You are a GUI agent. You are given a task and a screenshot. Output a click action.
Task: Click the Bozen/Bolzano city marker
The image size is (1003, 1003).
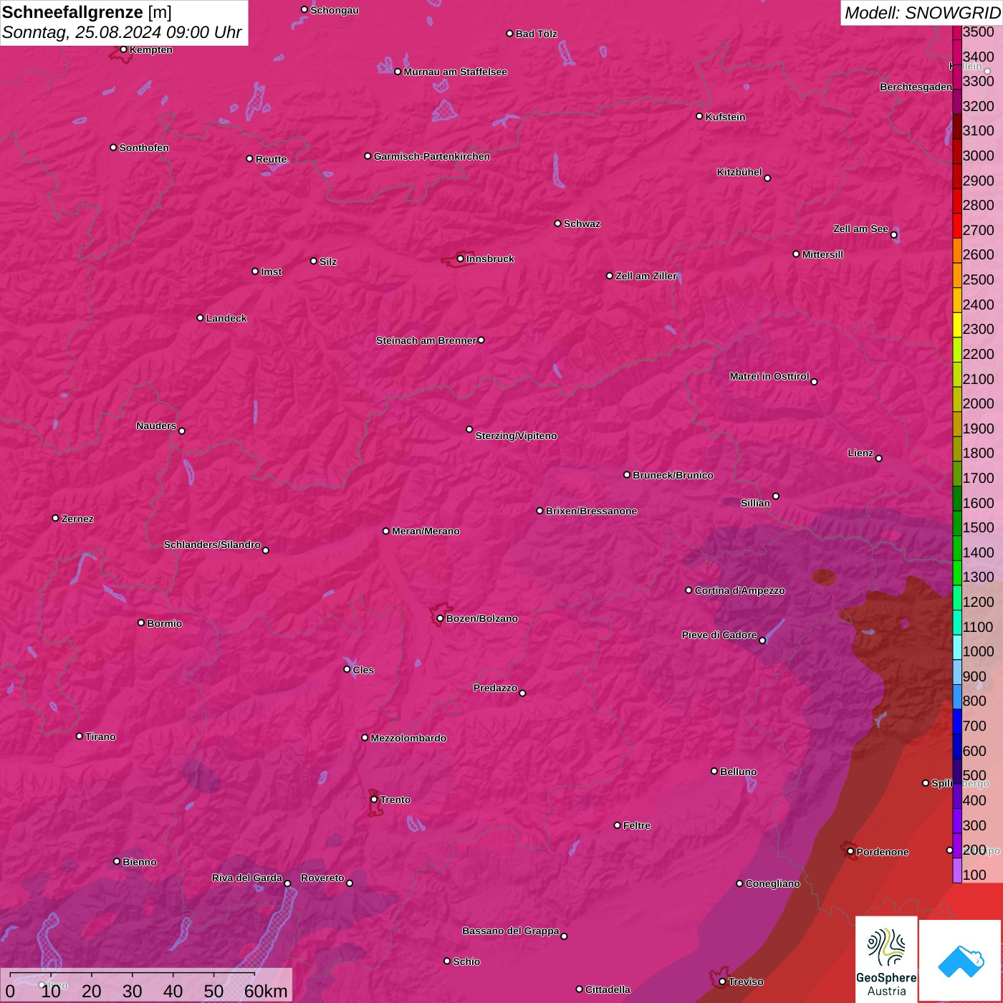(x=440, y=618)
